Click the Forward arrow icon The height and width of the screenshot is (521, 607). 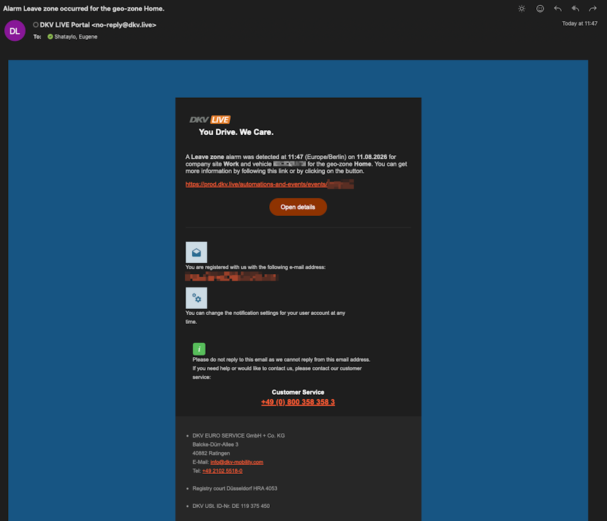[x=593, y=9]
